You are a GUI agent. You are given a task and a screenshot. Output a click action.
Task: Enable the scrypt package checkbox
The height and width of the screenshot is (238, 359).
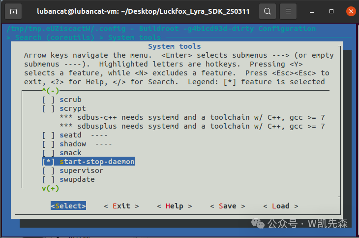click(49, 108)
